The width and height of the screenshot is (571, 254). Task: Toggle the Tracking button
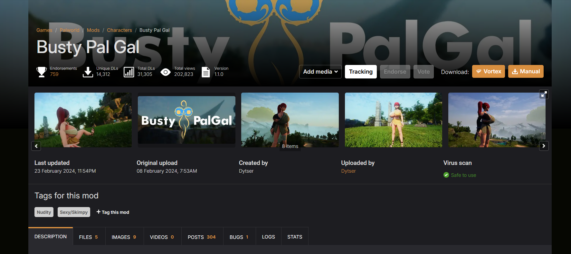tap(361, 72)
